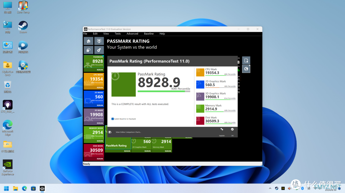Show hidden tray icons chevron
Image resolution: width=345 pixels, height=193 pixels.
pyautogui.click(x=270, y=189)
